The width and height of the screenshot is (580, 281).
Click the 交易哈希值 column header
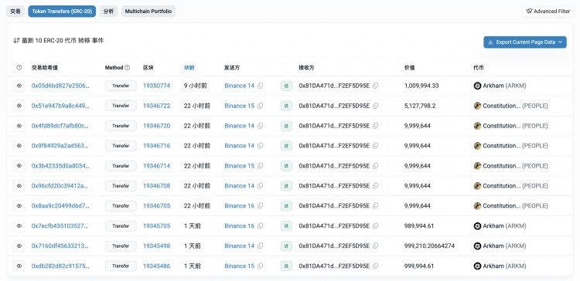44,68
